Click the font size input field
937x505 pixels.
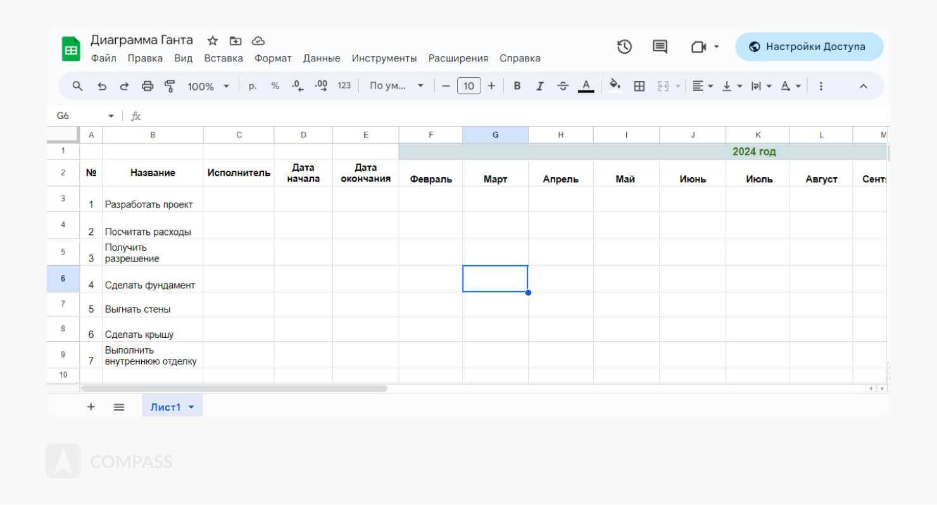468,86
